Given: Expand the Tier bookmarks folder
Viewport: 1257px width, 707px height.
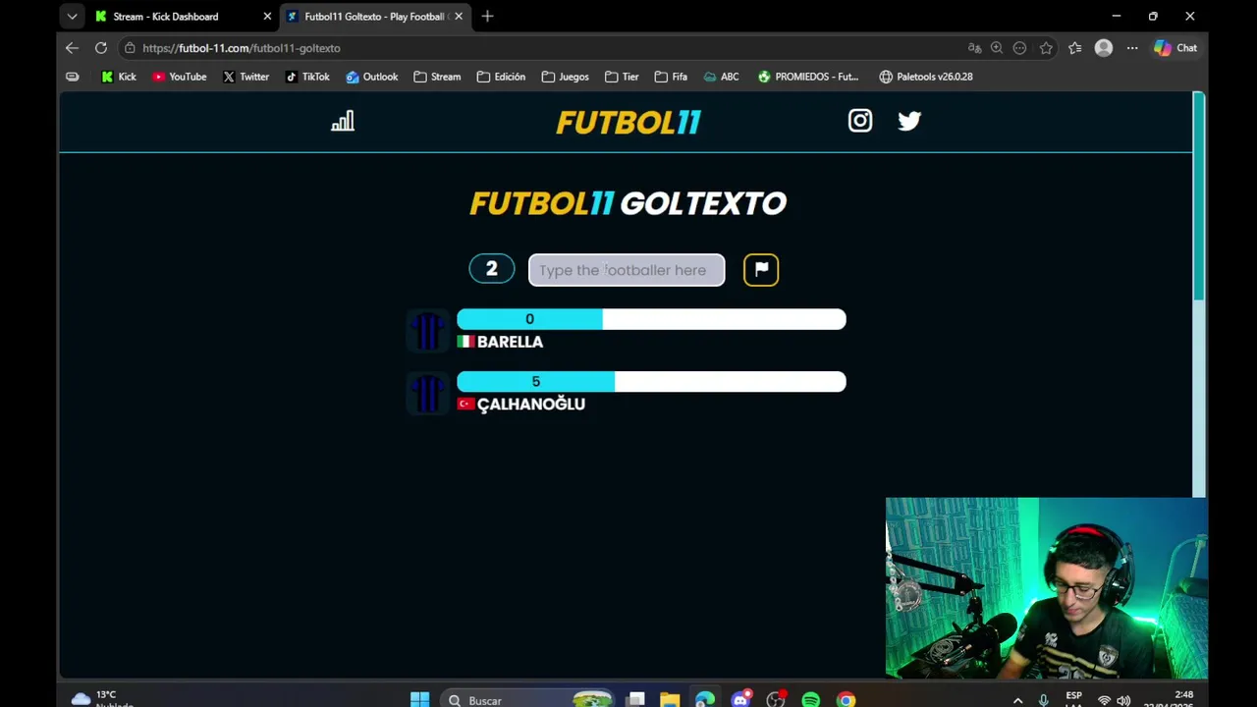Looking at the screenshot, I should (x=622, y=77).
